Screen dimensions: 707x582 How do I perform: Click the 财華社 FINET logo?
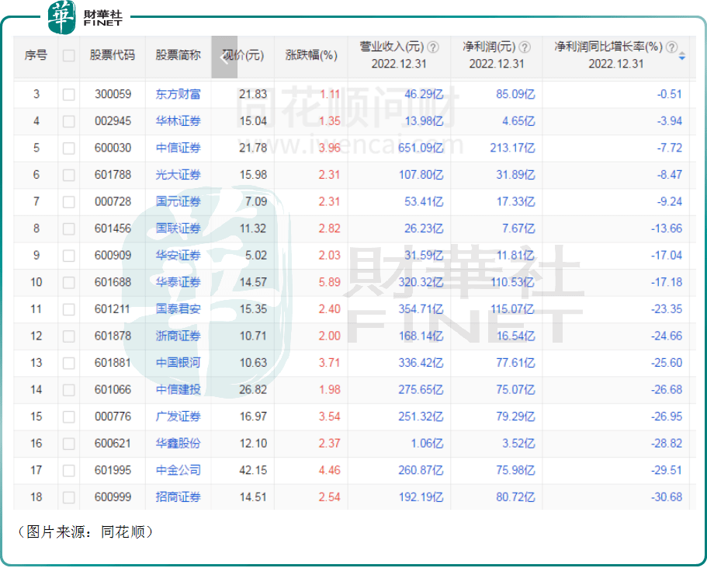click(85, 17)
